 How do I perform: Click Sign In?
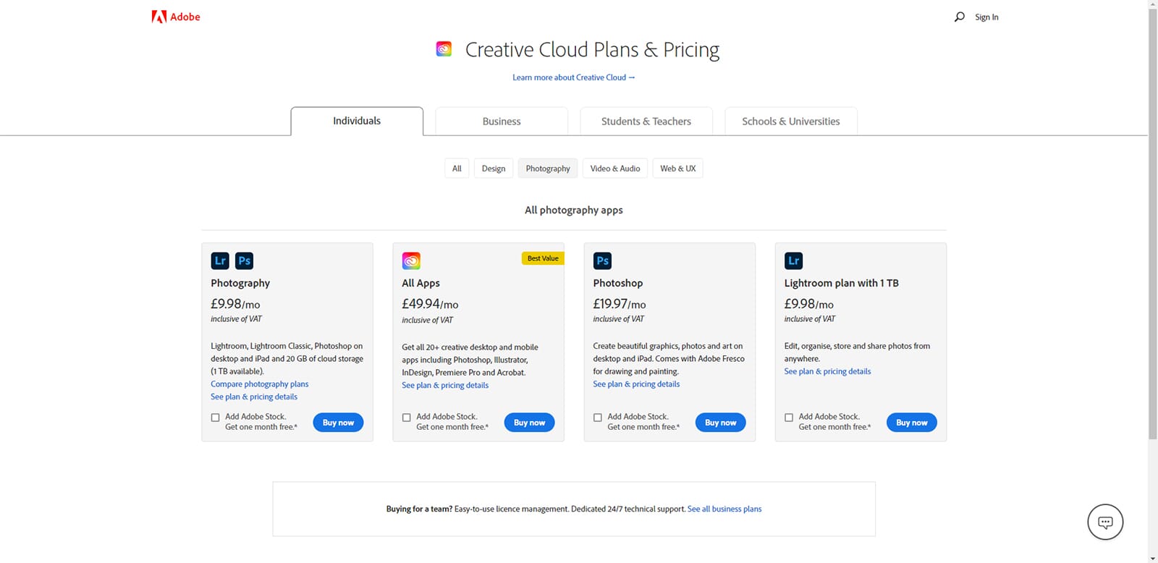pyautogui.click(x=986, y=17)
